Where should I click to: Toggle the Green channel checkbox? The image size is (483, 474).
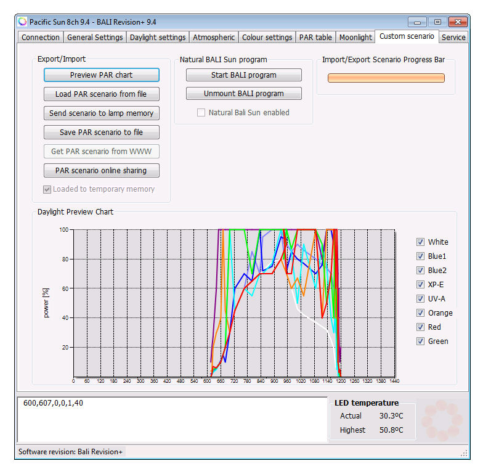pos(421,341)
